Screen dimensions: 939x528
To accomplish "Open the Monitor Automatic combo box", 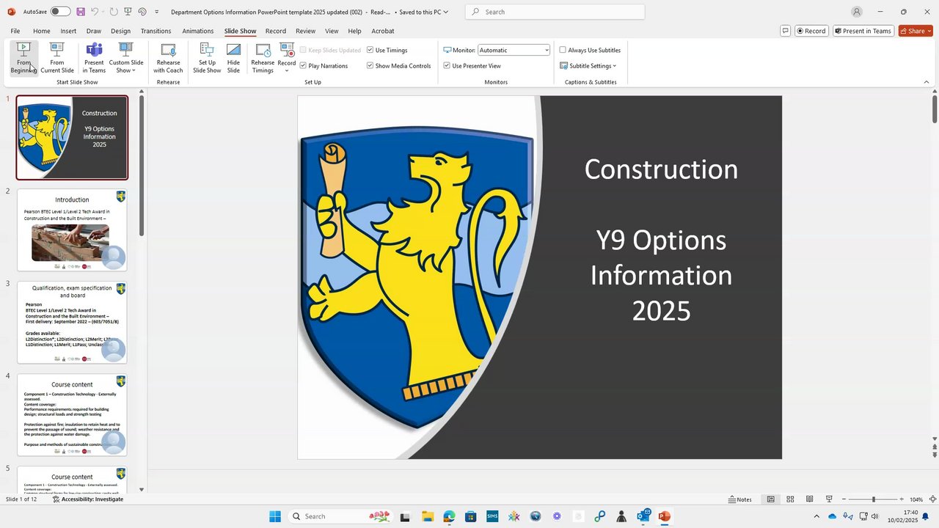I will click(x=514, y=50).
